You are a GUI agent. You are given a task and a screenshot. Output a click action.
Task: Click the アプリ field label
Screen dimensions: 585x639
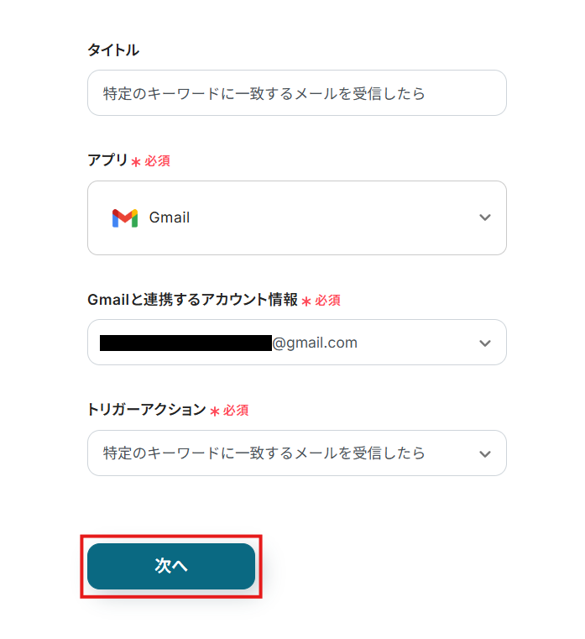107,160
